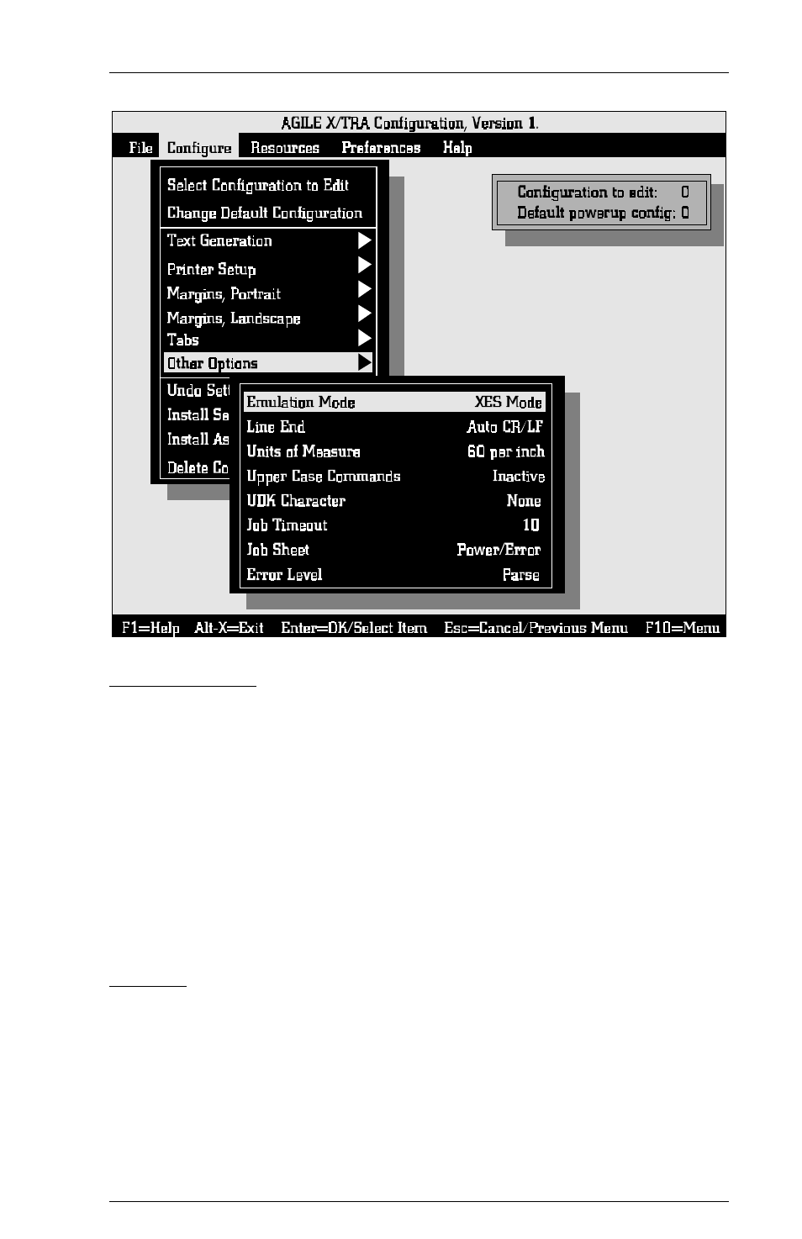This screenshot has height=1239, width=802.
Task: Click the None value for UDK Character
Action: point(524,501)
